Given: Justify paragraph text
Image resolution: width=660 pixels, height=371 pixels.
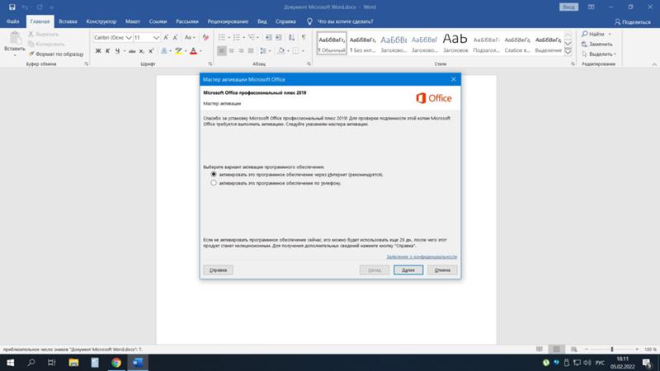Looking at the screenshot, I should tap(251, 51).
